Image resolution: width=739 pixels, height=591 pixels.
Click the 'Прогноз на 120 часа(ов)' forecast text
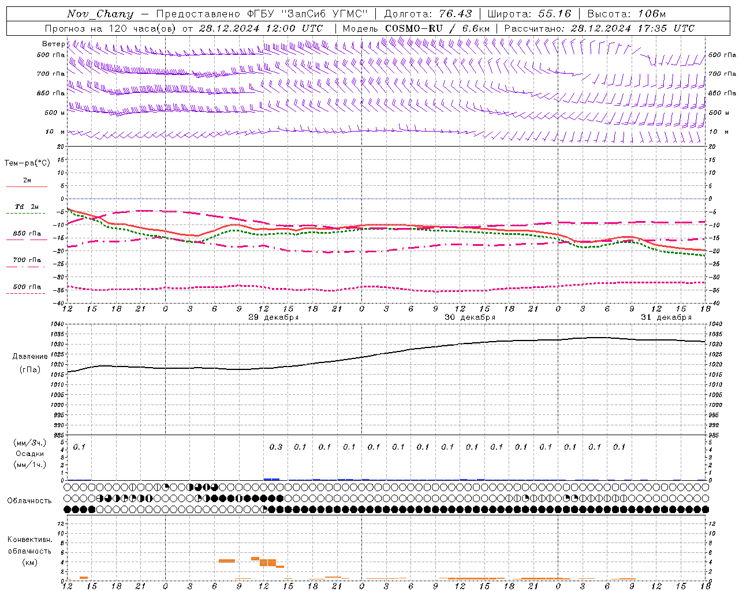110,28
